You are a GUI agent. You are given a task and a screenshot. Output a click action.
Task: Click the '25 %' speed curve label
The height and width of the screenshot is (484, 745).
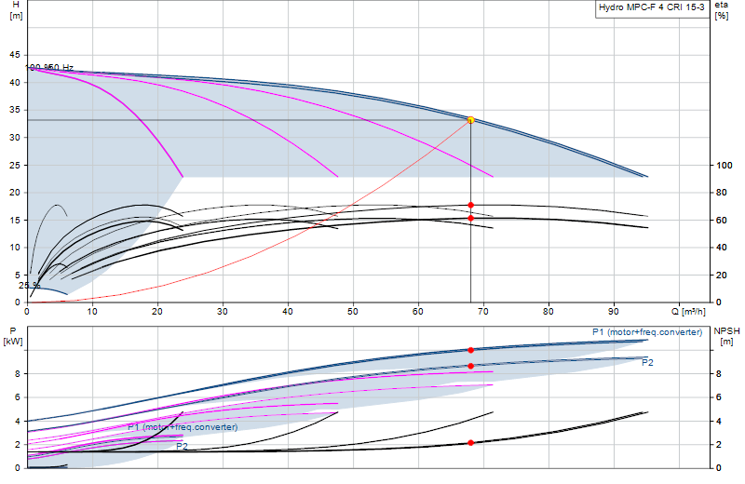point(29,286)
